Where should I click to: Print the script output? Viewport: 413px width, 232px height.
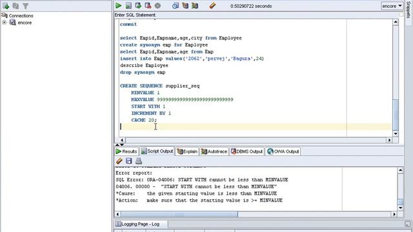coord(139,161)
